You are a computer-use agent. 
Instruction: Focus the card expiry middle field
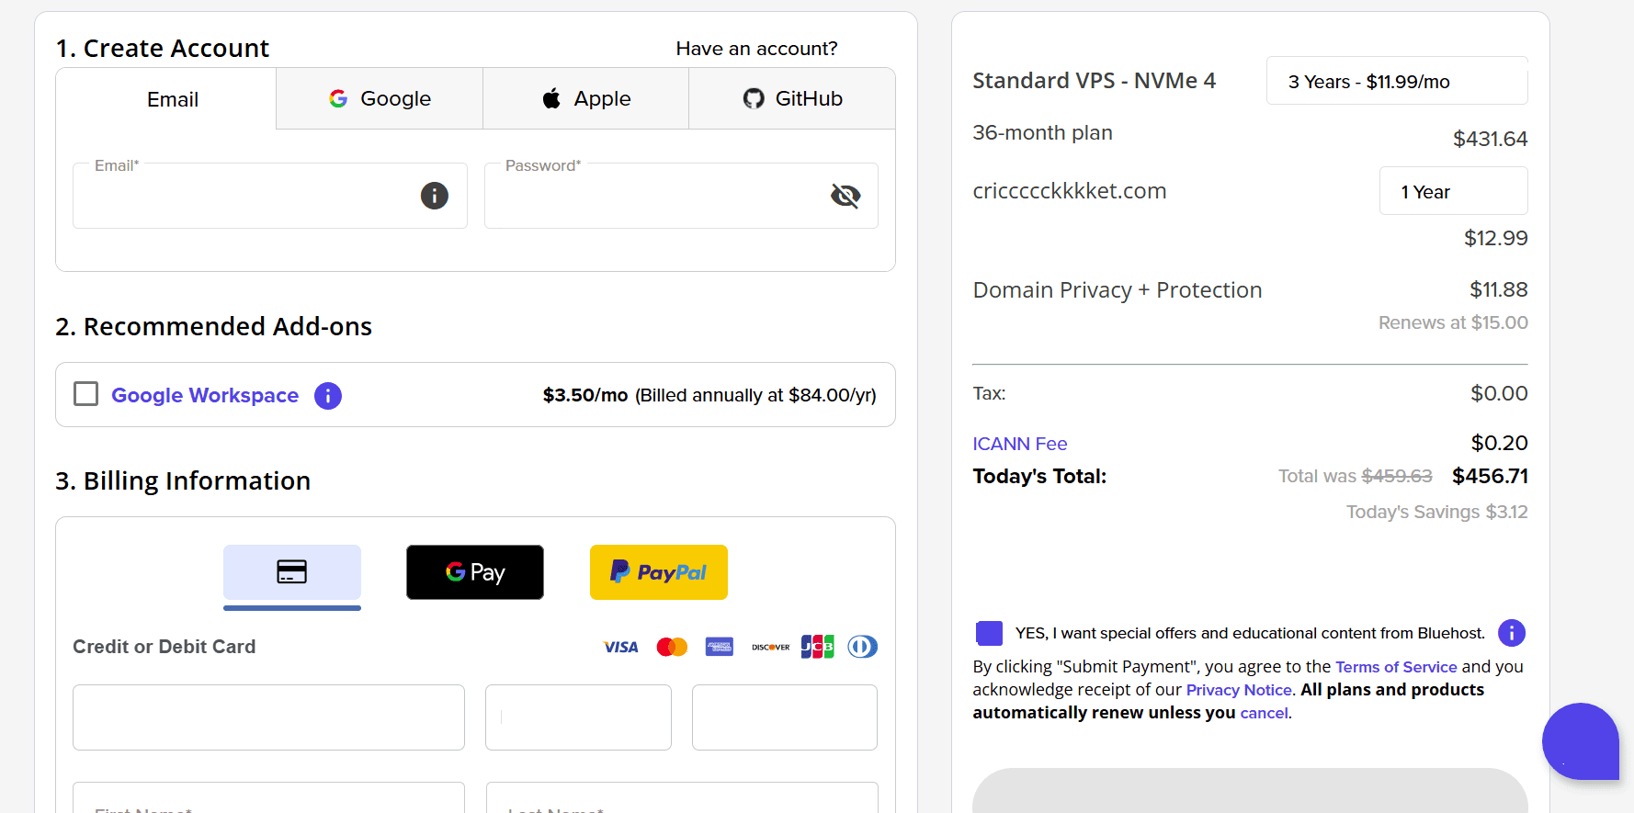[578, 717]
